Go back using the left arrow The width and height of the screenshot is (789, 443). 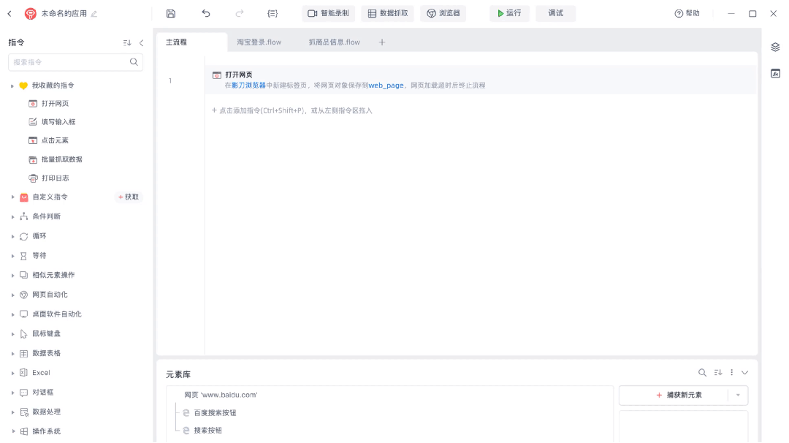pos(9,14)
